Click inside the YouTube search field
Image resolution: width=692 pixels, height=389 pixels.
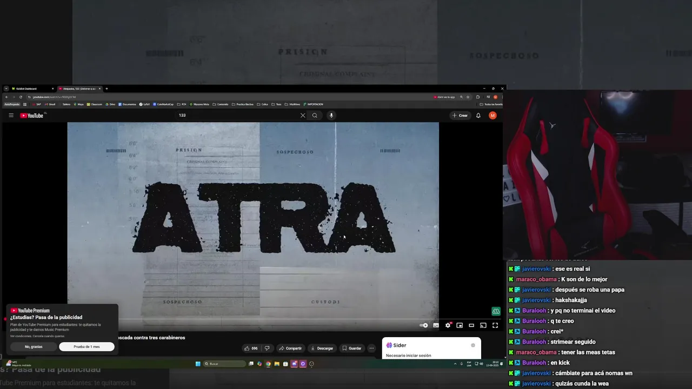[x=238, y=115]
